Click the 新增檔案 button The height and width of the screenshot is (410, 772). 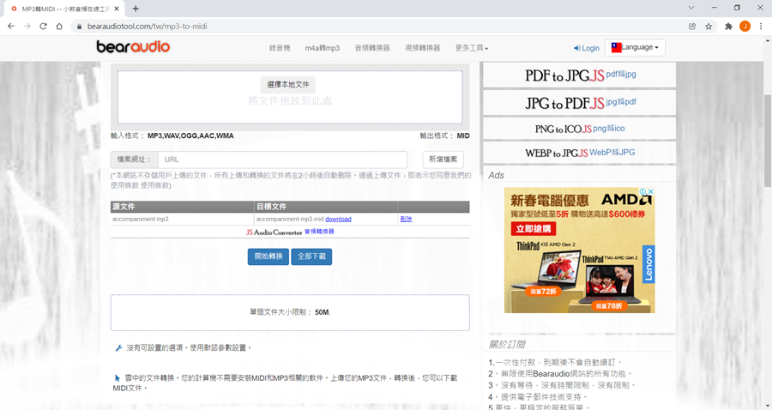tap(443, 159)
